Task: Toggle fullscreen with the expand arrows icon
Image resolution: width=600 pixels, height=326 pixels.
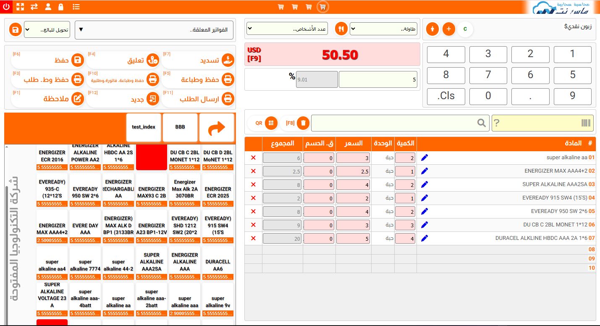Action: pos(20,7)
